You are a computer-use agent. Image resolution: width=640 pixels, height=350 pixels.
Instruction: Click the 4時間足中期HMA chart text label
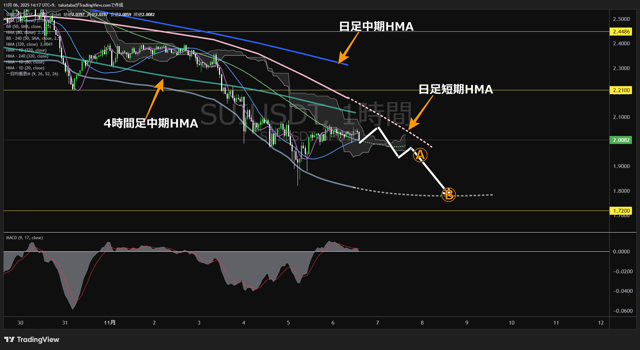click(x=151, y=123)
